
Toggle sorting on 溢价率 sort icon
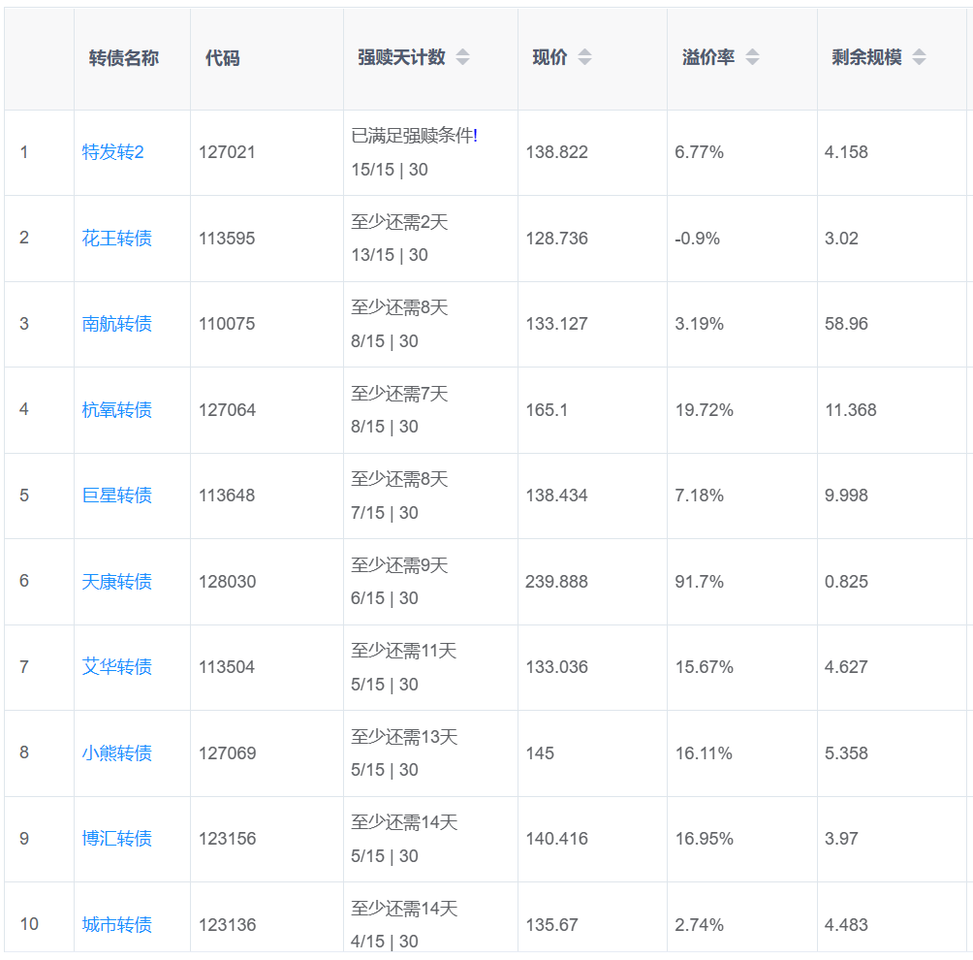(752, 57)
